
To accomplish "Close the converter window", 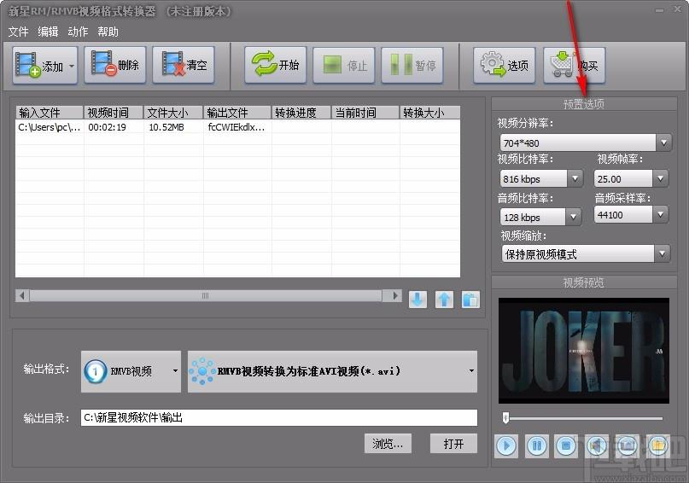I will tap(677, 9).
